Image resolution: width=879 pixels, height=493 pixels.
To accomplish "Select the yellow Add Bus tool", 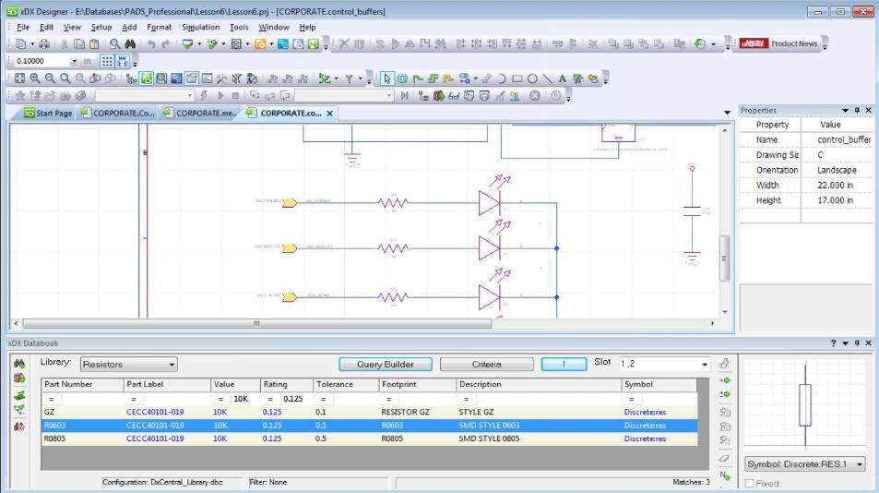I will [x=447, y=78].
